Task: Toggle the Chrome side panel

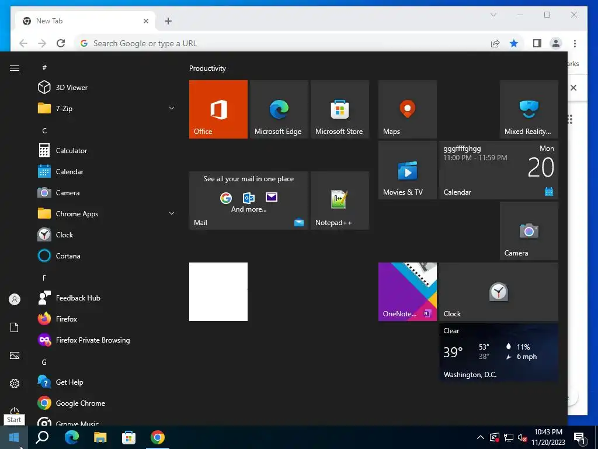Action: [x=537, y=43]
